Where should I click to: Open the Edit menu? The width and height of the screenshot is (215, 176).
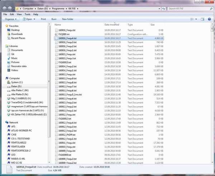tap(12, 14)
